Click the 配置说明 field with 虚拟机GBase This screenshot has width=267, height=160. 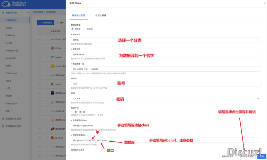coord(166,55)
